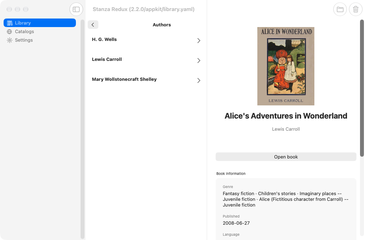365x240 pixels.
Task: Click the Book information section label
Action: (231, 173)
